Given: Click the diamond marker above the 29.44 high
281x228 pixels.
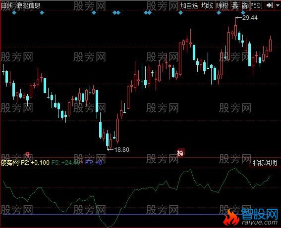Looking at the screenshot, I should (243, 13).
